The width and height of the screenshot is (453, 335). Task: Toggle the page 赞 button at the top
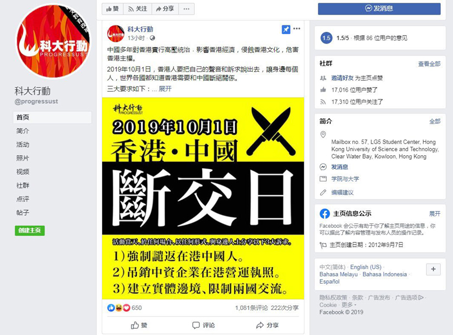coord(113,9)
